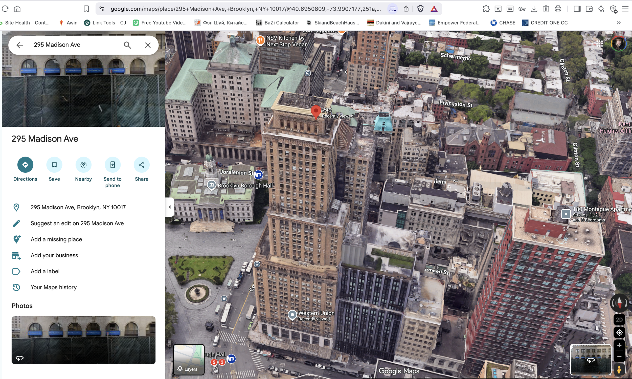Collapse the side panel with the chevron
Image resolution: width=632 pixels, height=379 pixels.
(x=169, y=207)
